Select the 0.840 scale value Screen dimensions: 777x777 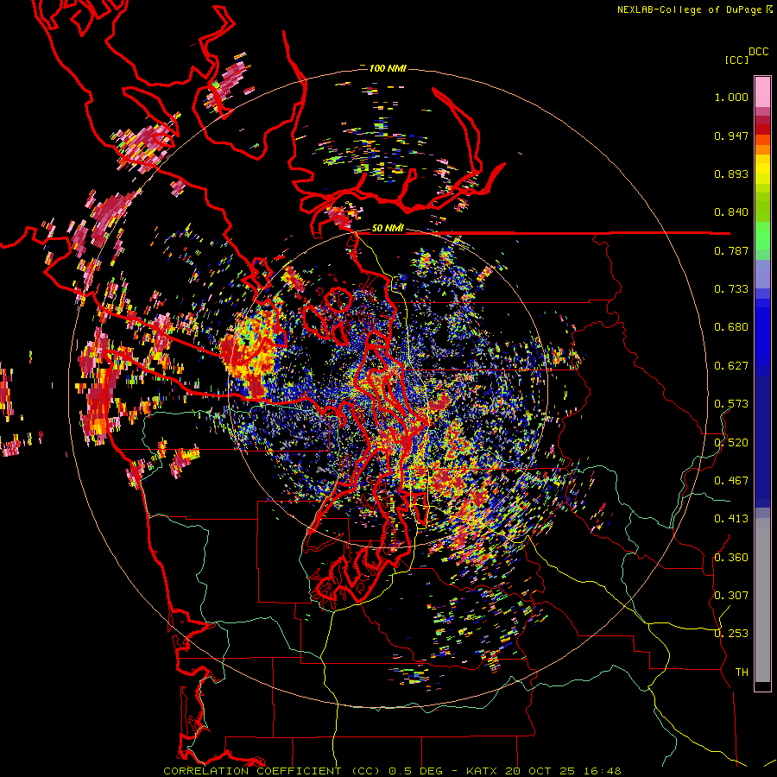point(731,212)
